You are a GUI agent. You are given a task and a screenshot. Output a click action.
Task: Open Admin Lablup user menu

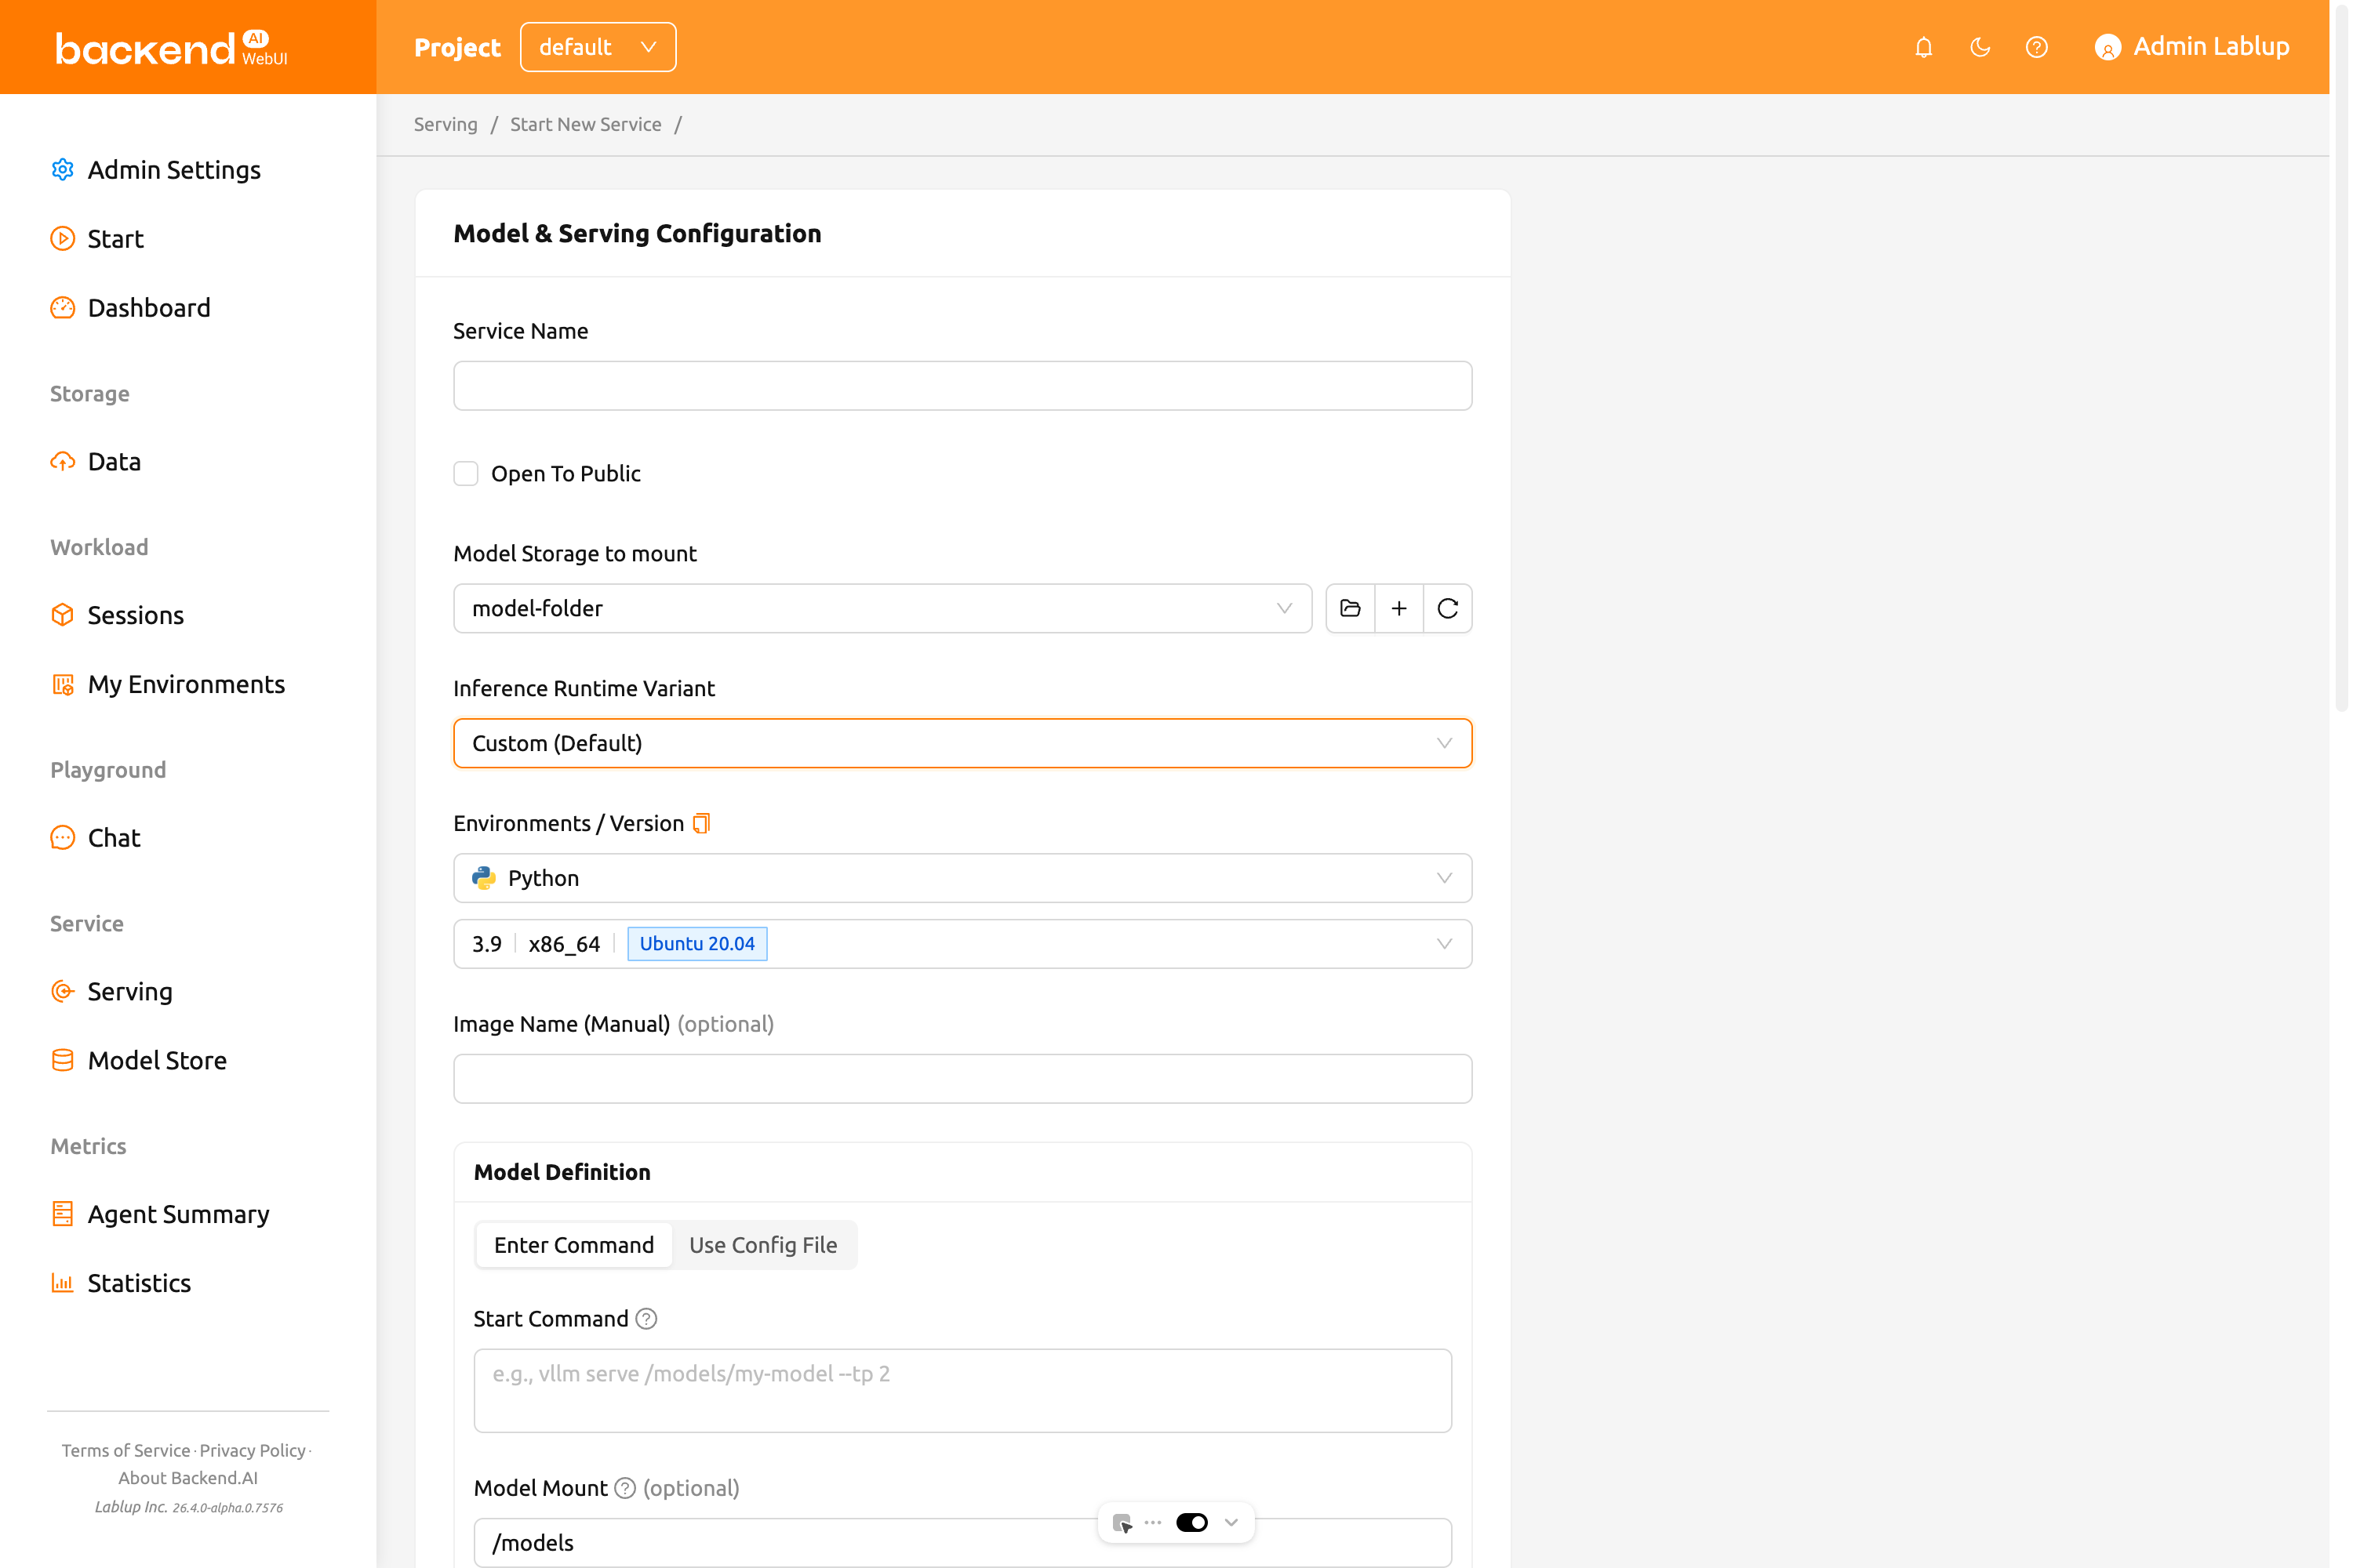(2191, 47)
